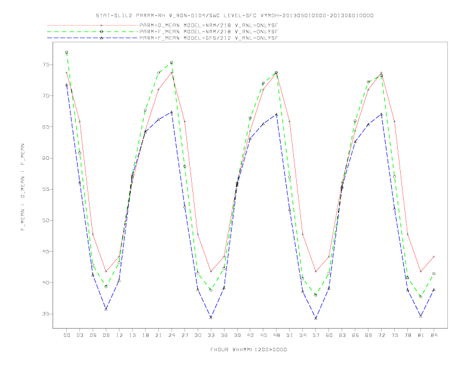Click the y-axis tick value 70
The image size is (473, 365).
[45, 96]
